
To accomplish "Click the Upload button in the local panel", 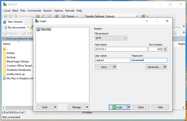I will 12,33.
